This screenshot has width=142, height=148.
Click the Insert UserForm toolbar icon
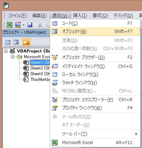(x=18, y=25)
